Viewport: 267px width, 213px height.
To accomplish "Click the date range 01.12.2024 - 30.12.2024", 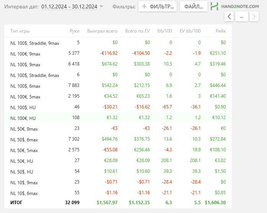I will point(69,7).
